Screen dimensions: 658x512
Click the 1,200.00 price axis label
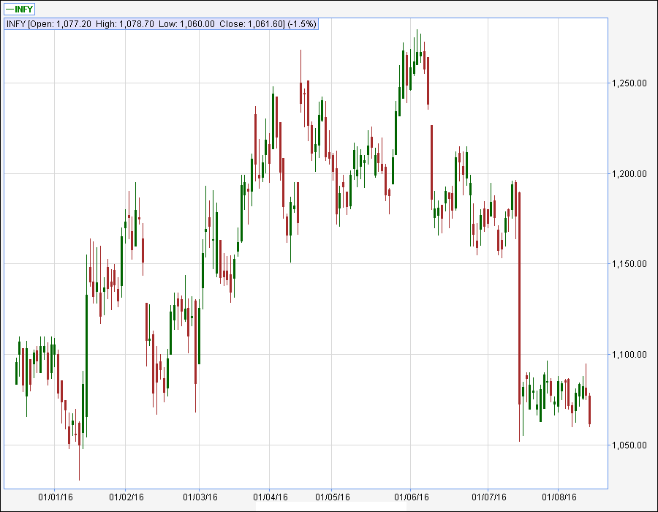coord(629,174)
